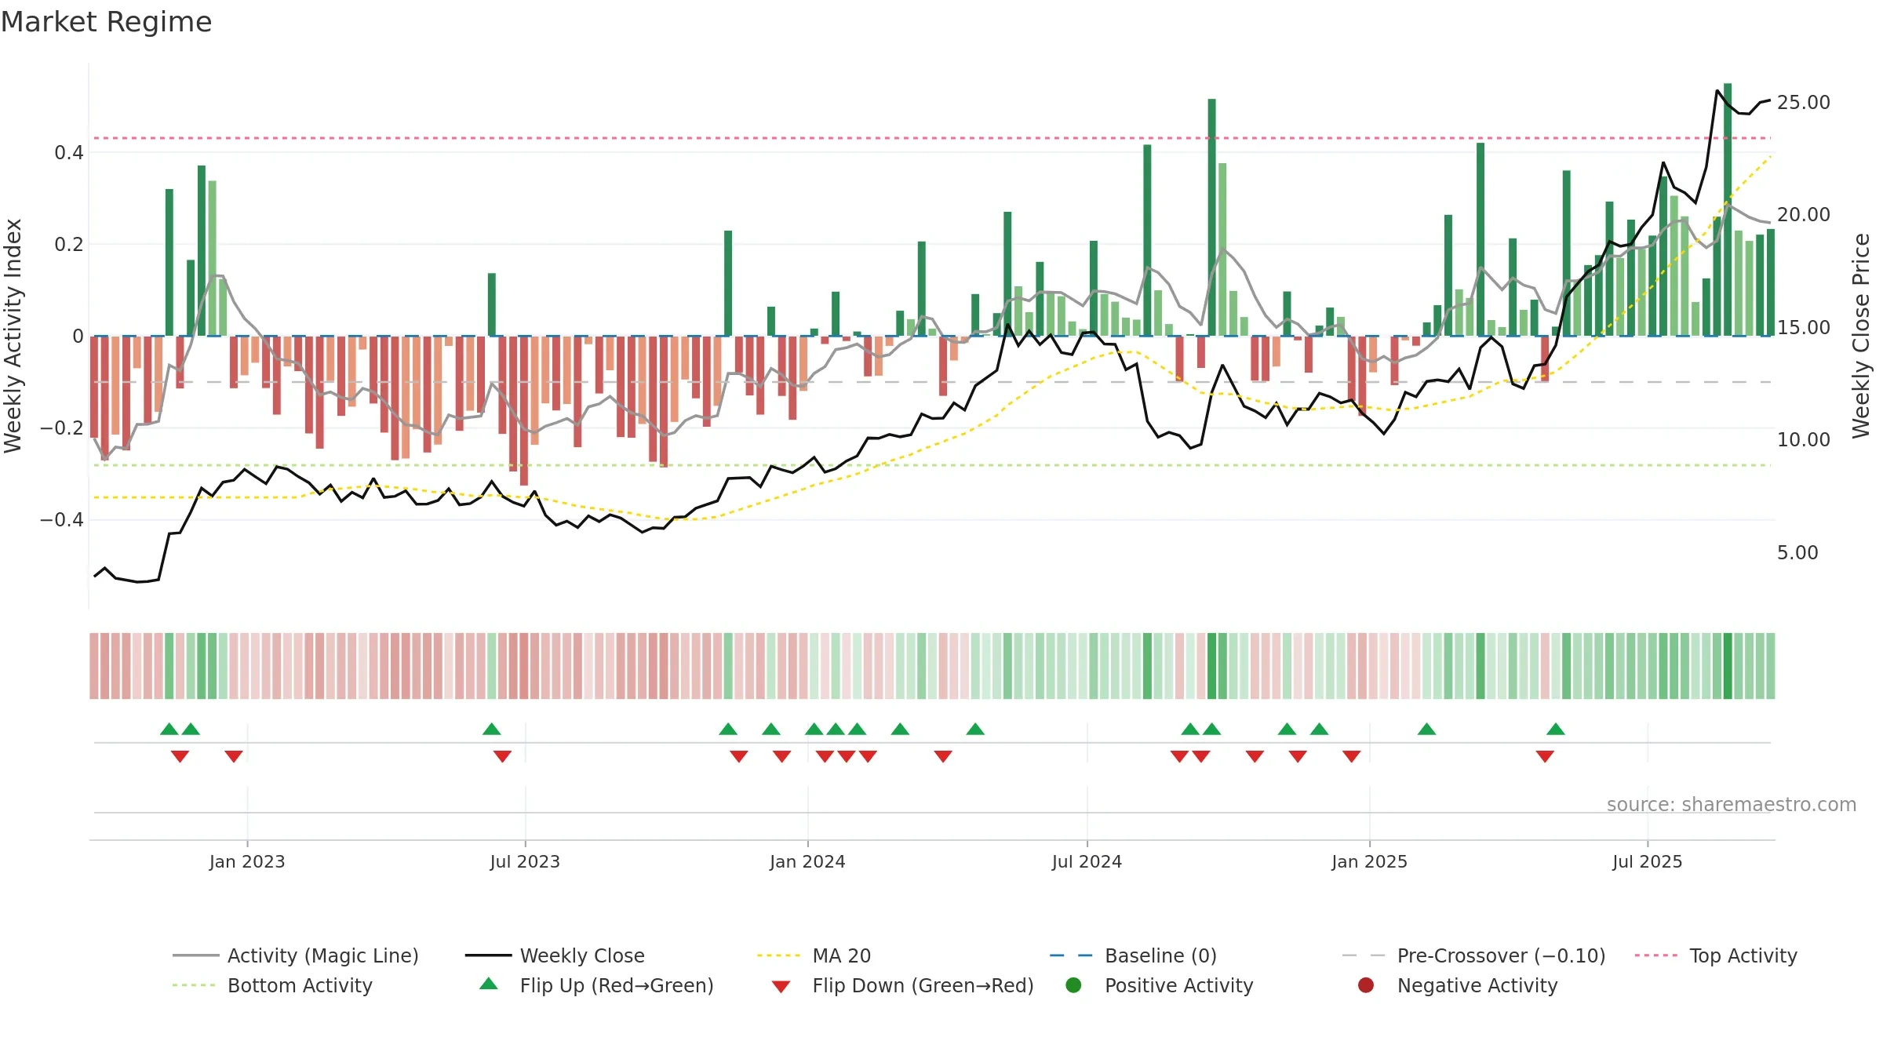Click the tallest green activity bar in 2025
Viewport: 1883px width, 1059px height.
click(x=1728, y=209)
